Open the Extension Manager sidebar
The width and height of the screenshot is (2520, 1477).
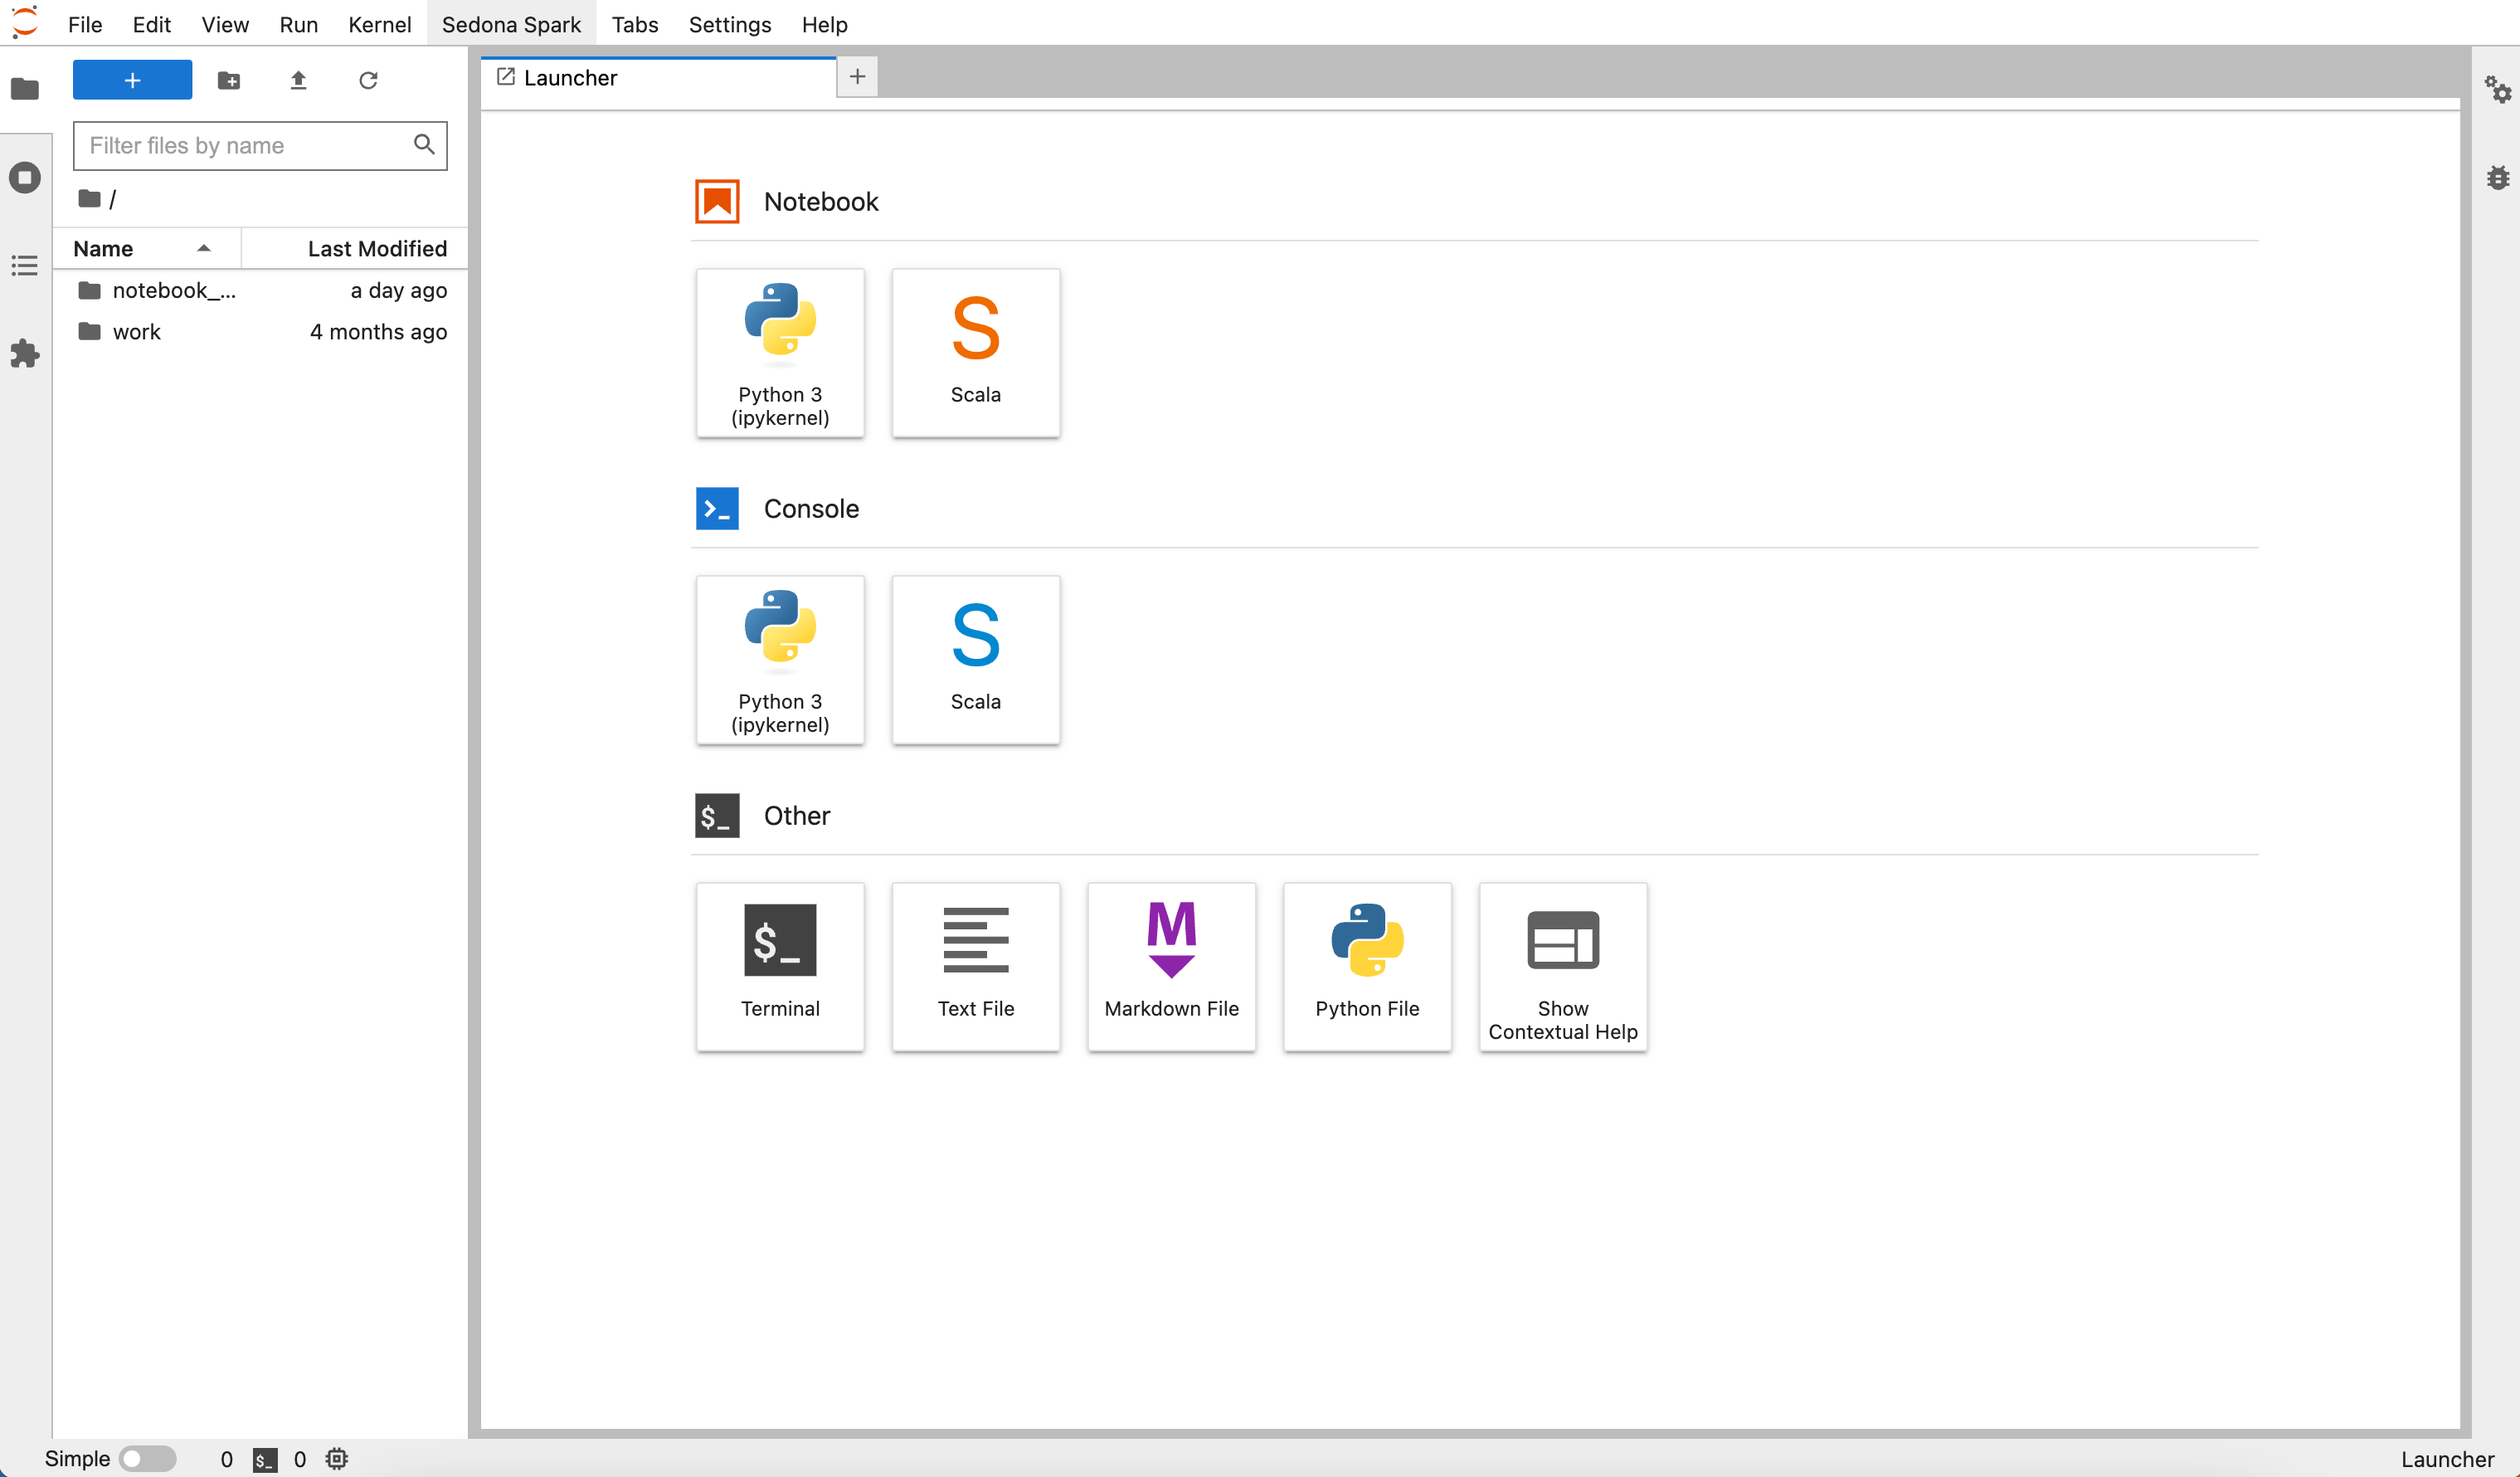25,353
